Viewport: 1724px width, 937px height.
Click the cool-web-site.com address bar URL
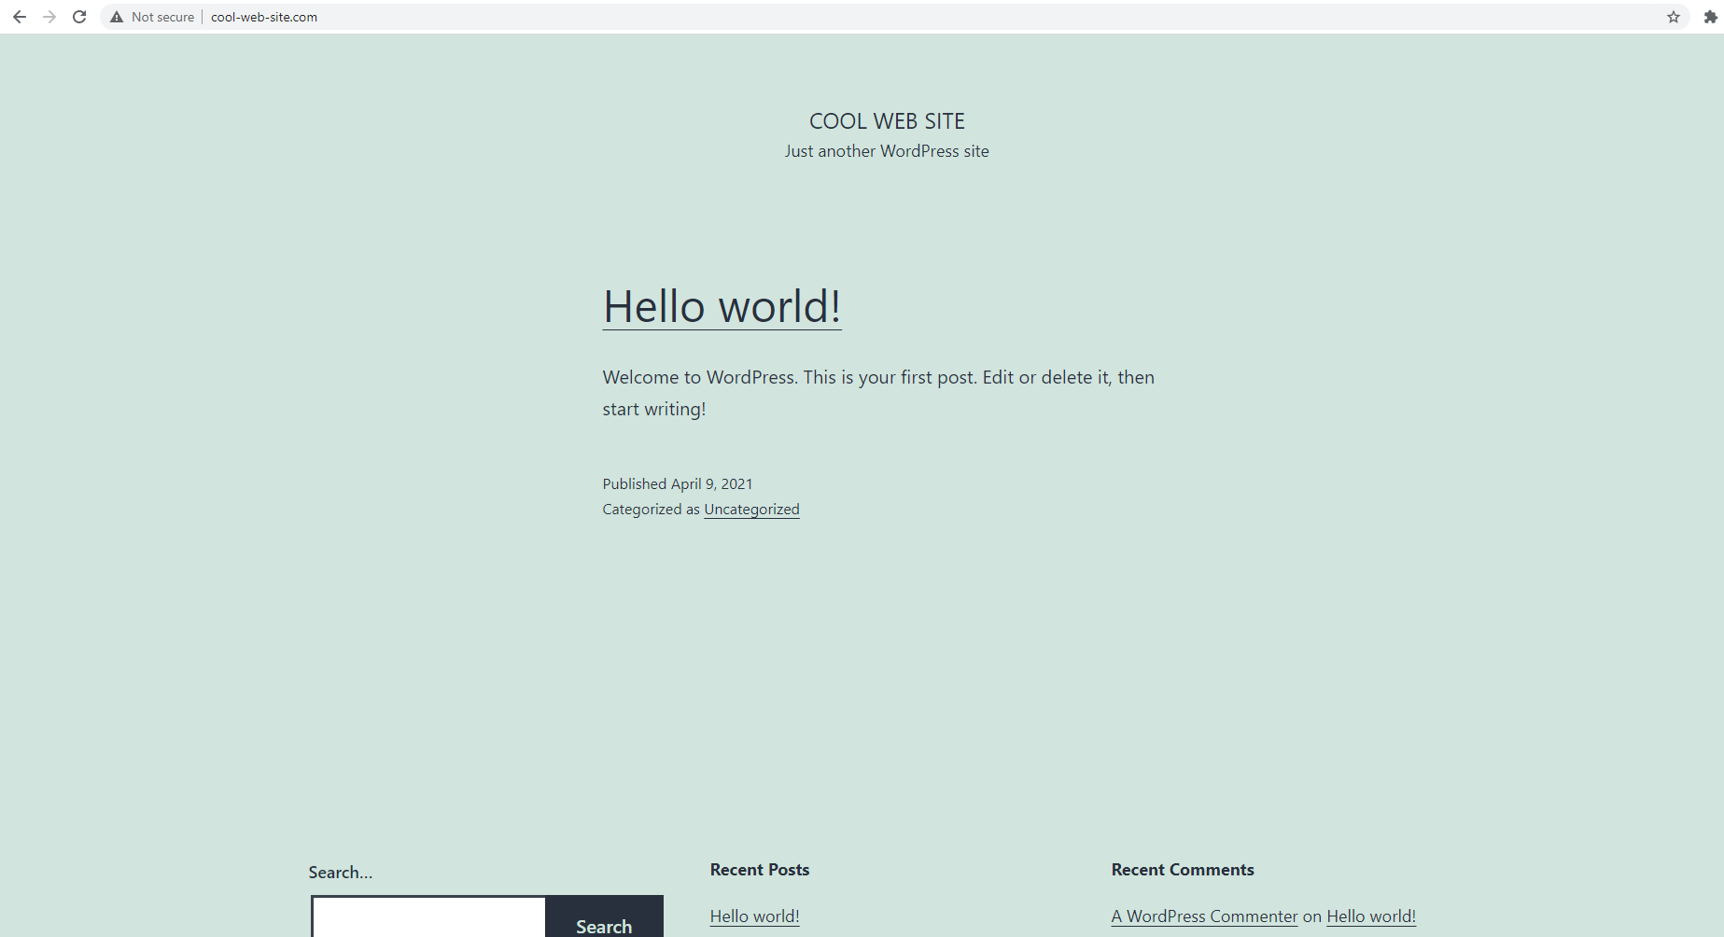264,17
